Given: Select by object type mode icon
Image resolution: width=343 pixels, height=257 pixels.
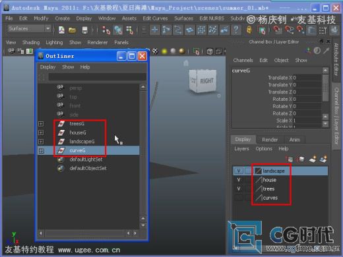Looking at the screenshot, I should (x=118, y=30).
